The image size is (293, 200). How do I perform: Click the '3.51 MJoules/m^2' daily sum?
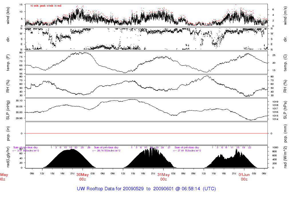tap(28, 151)
